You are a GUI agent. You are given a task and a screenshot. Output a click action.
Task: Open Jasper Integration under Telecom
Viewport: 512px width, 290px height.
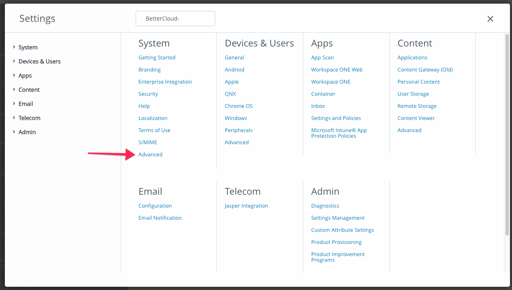pos(246,206)
